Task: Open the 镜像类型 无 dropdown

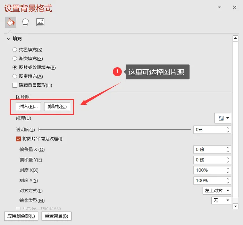Action: click(221, 200)
